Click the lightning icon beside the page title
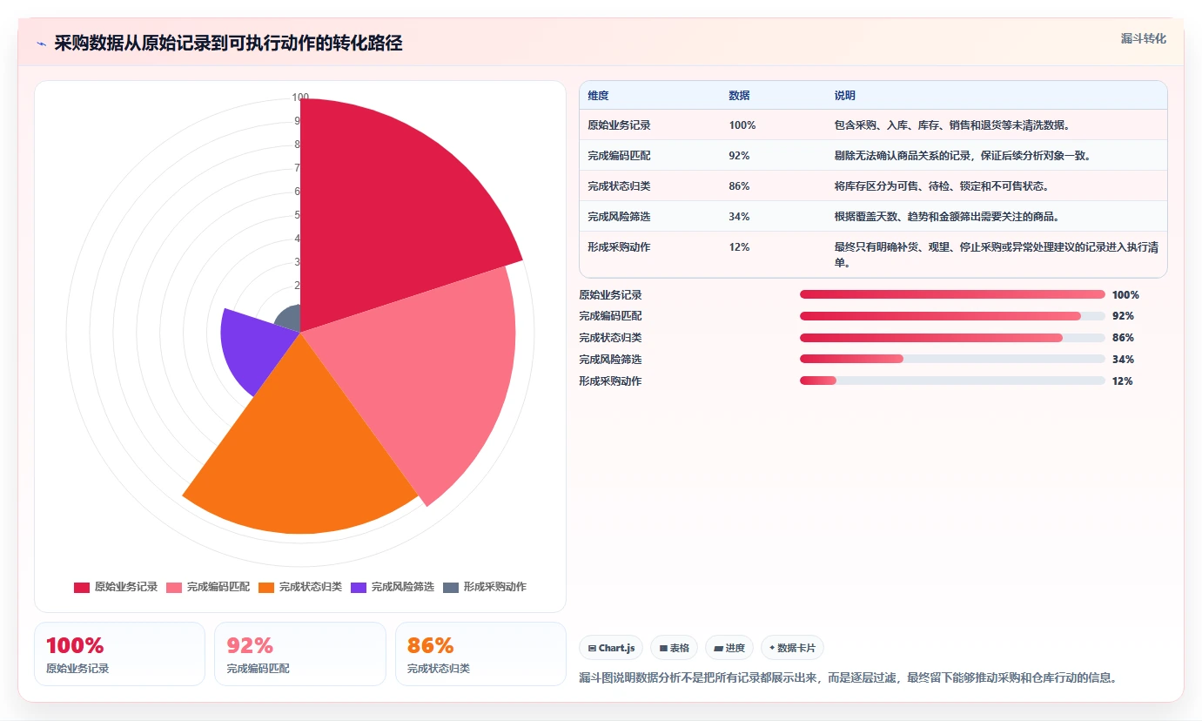This screenshot has height=721, width=1202. [x=41, y=44]
